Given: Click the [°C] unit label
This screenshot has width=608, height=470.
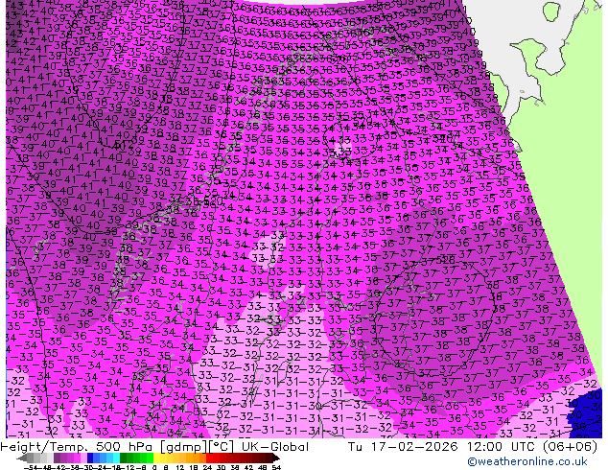Looking at the screenshot, I should coord(221,447).
